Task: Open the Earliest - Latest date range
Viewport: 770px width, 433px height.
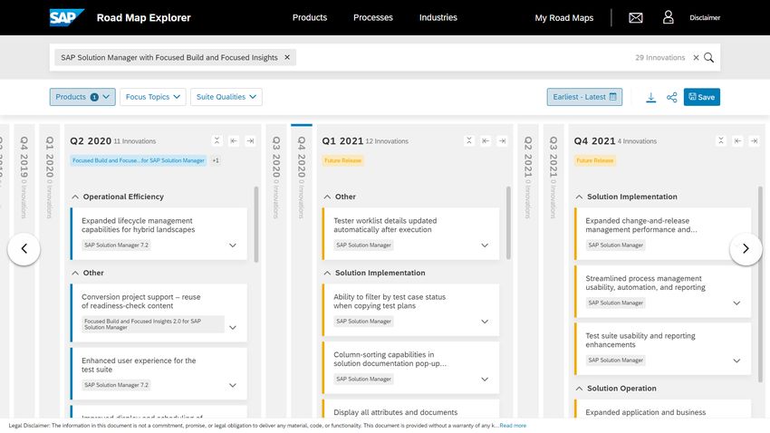Action: pyautogui.click(x=584, y=97)
